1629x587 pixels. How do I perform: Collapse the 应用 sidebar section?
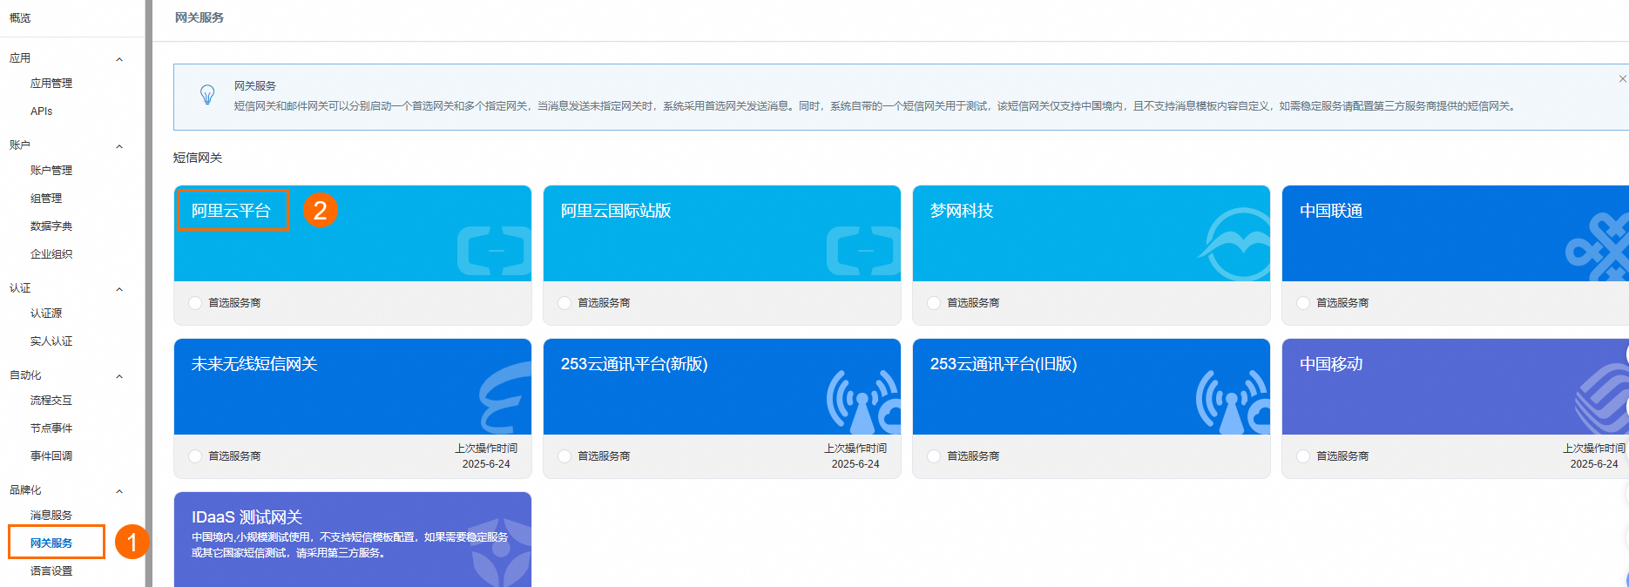[x=119, y=59]
